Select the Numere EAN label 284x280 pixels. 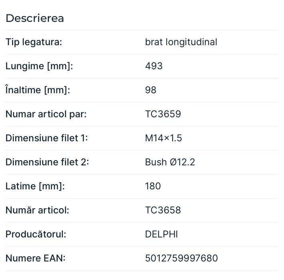click(x=36, y=258)
